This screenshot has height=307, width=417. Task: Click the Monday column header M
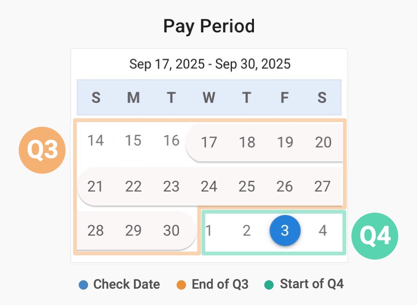point(134,98)
